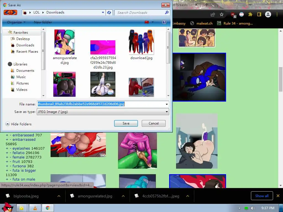Open the Chrome extensions puzzle icon

pos(250,14)
